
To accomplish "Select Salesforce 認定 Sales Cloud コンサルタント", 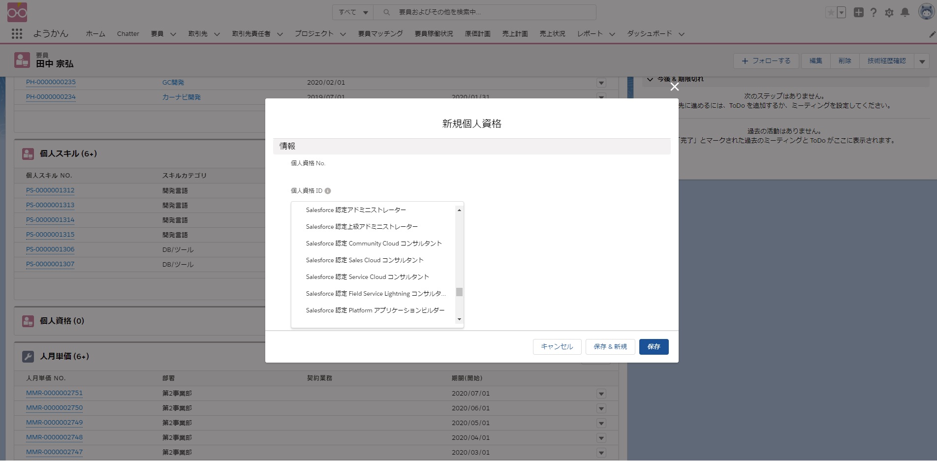I will [374, 260].
